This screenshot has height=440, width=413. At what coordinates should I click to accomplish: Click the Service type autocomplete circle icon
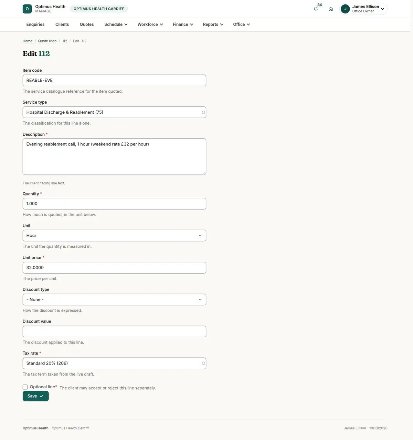(x=203, y=112)
